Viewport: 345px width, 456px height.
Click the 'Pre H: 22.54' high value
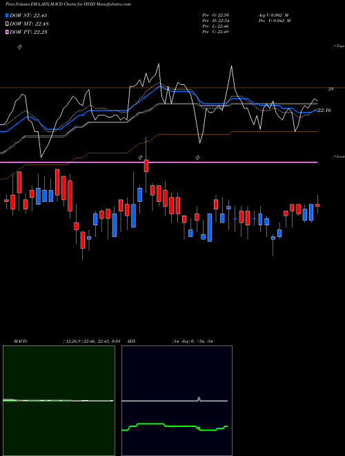(x=216, y=21)
